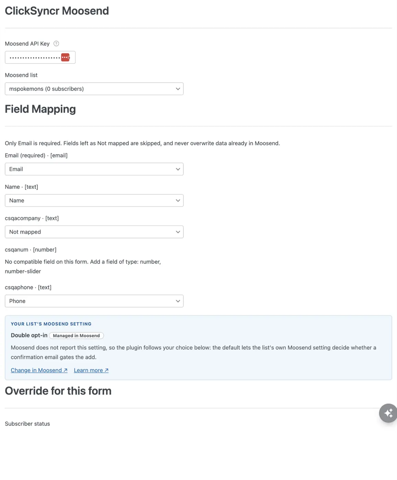Click the csqanum · [number] label
The width and height of the screenshot is (397, 480).
(30, 250)
